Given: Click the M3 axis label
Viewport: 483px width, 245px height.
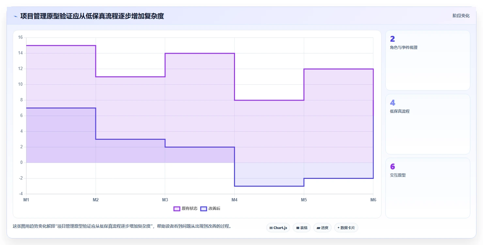Looking at the screenshot, I should (x=165, y=200).
